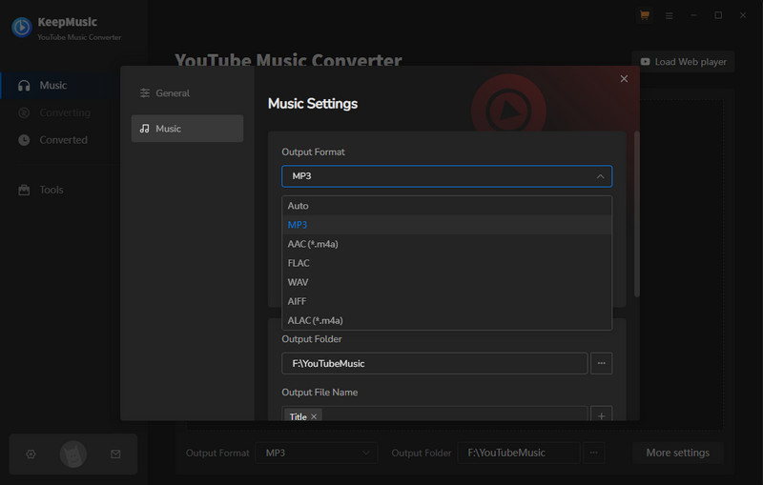The width and height of the screenshot is (763, 485).
Task: Choose Auto output format
Action: pyautogui.click(x=446, y=206)
